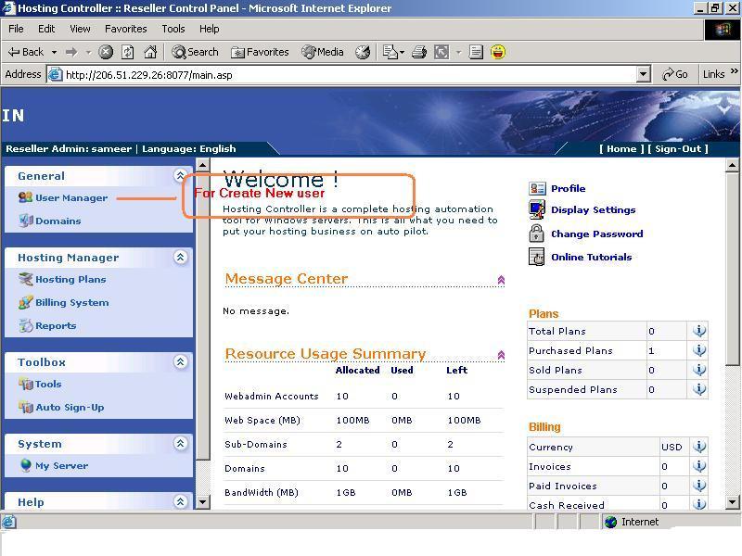
Task: Click the Discuss toolbar icon
Action: coord(476,52)
